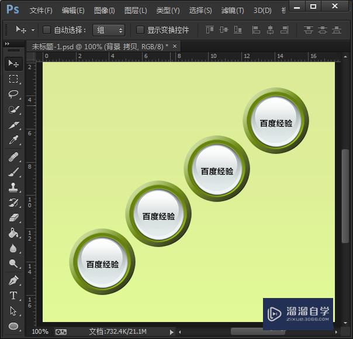
Task: Select the Dodge tool
Action: [x=13, y=263]
